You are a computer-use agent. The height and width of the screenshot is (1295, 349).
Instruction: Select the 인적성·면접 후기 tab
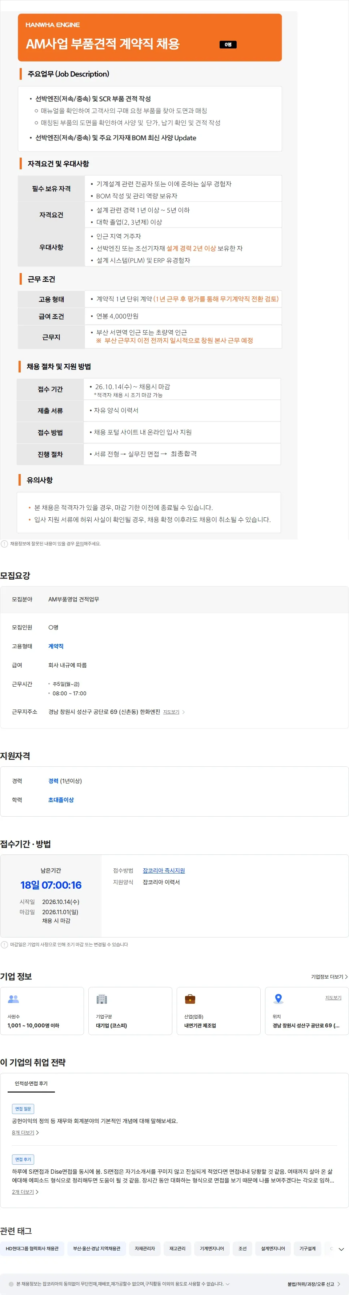(x=31, y=1083)
